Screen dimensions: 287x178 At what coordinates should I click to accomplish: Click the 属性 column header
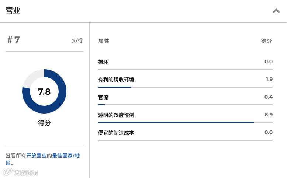(104, 41)
